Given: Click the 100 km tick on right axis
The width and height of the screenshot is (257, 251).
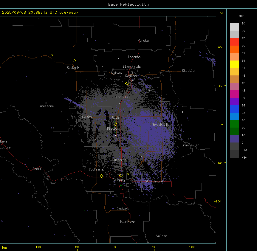Looking at the screenshot, I should point(219,47).
